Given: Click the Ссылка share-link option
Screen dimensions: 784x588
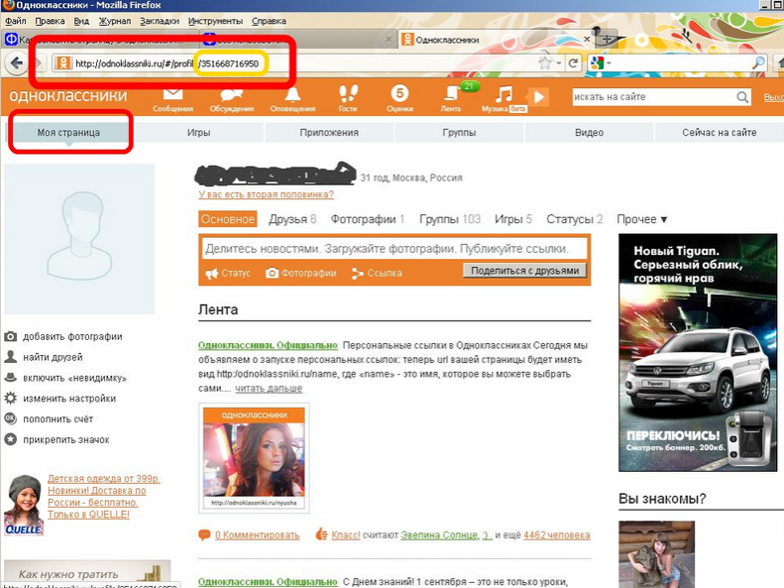Looking at the screenshot, I should (377, 273).
